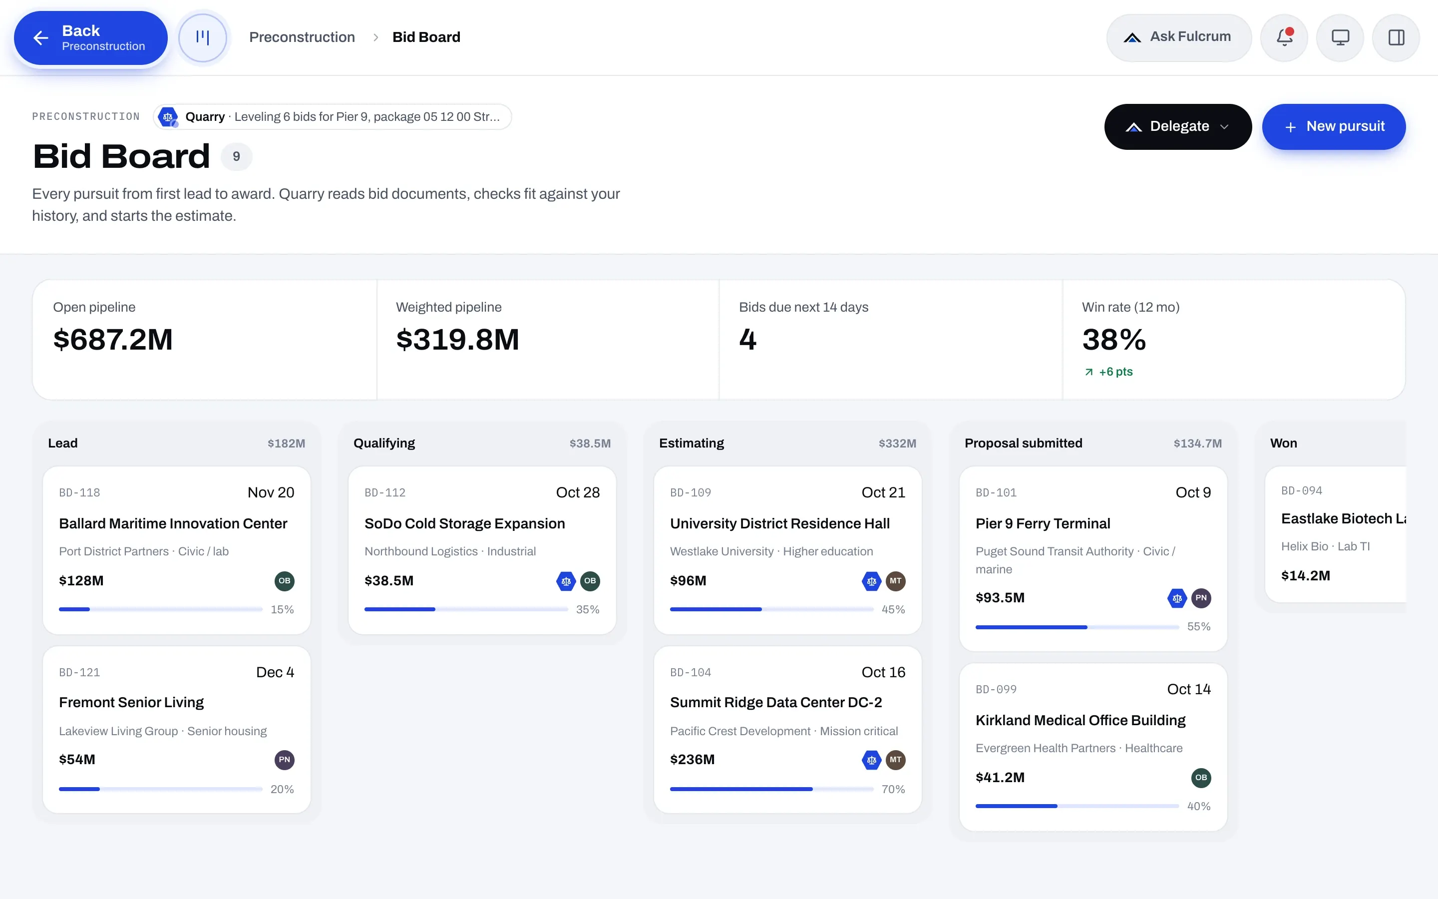Viewport: 1438px width, 899px height.
Task: Click the Quarry hexagon icon in status pill
Action: (x=168, y=116)
